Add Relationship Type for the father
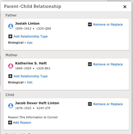 [30, 37]
